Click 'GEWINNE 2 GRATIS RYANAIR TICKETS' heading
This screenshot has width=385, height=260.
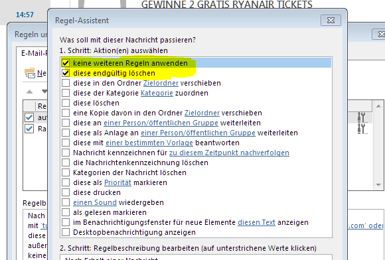click(x=227, y=5)
